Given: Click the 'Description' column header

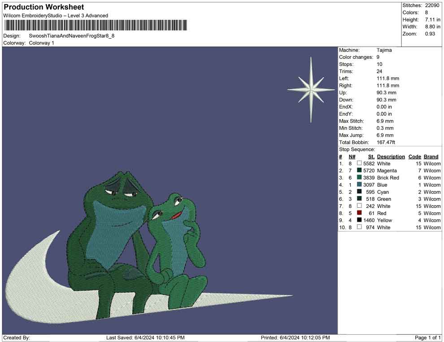Looking at the screenshot, I should (x=391, y=157).
